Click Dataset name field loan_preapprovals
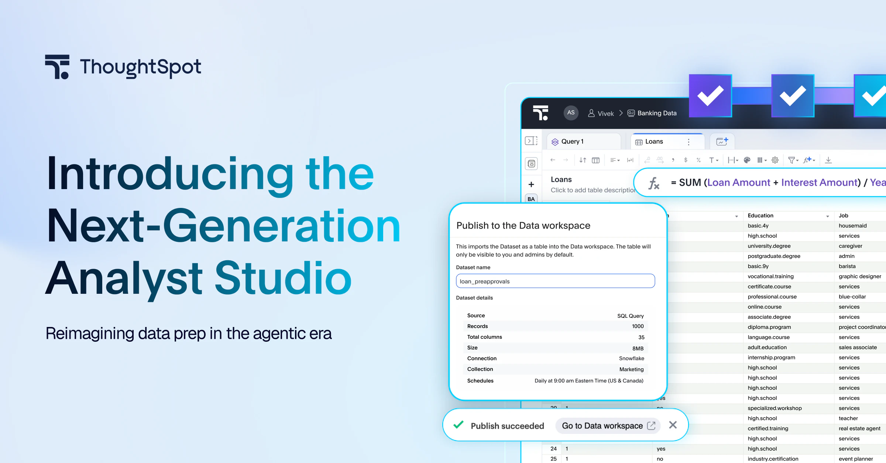 (555, 281)
